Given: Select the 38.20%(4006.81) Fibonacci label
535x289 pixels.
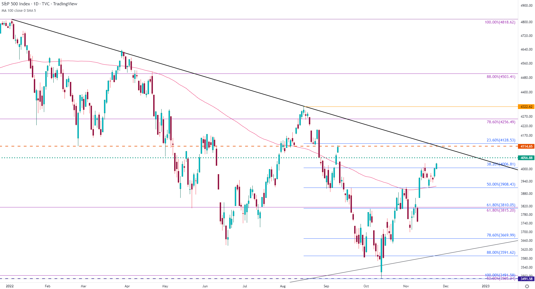Looking at the screenshot, I should click(501, 164).
